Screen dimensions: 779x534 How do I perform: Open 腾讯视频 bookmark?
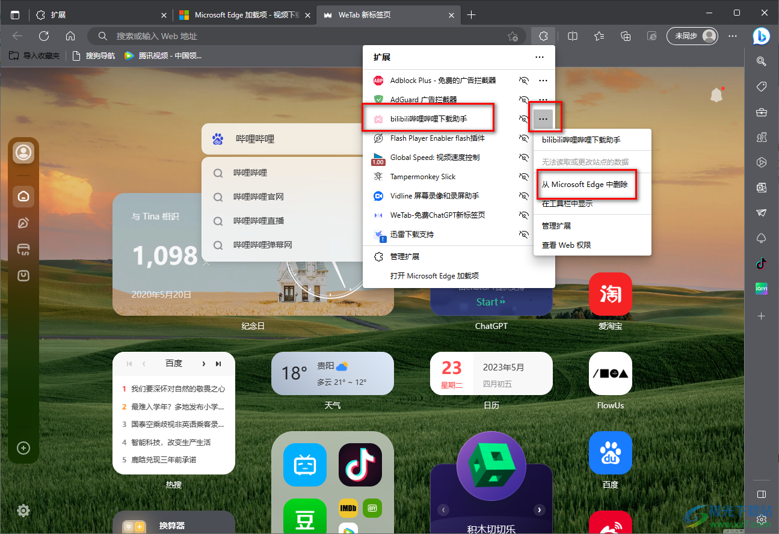[163, 56]
